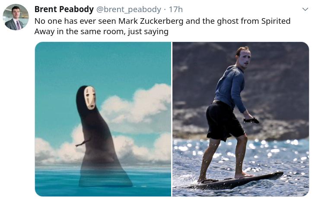312x199 pixels.
Task: Open the 17h timestamp permalink
Action: click(176, 10)
